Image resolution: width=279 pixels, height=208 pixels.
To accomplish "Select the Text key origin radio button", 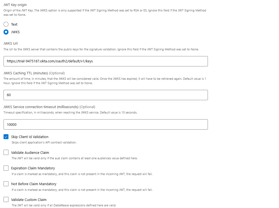I will 6,24.
